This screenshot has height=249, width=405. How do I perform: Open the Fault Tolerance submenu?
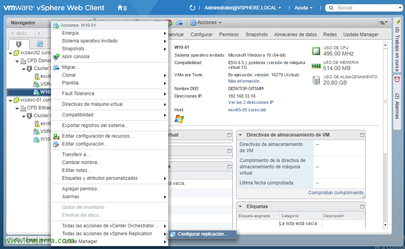(x=110, y=94)
